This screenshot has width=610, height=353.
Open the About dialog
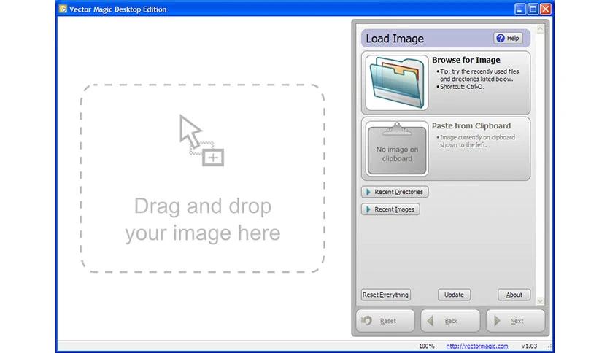click(x=514, y=295)
